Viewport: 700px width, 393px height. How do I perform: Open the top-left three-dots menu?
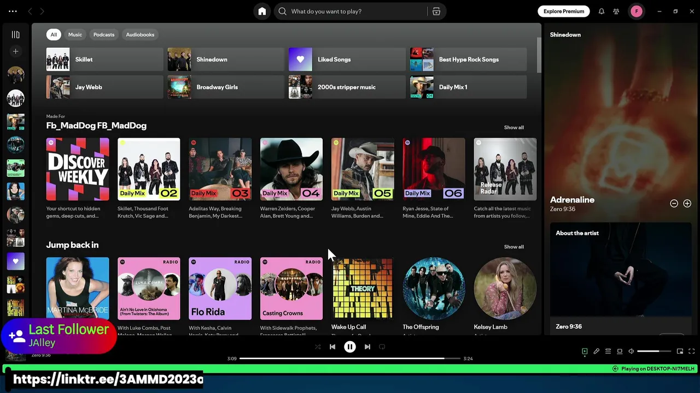[x=13, y=11]
